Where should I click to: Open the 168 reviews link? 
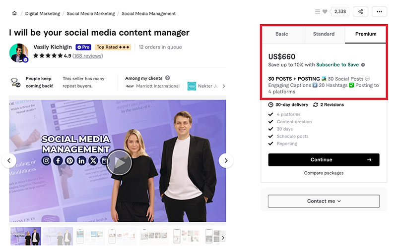click(x=88, y=56)
